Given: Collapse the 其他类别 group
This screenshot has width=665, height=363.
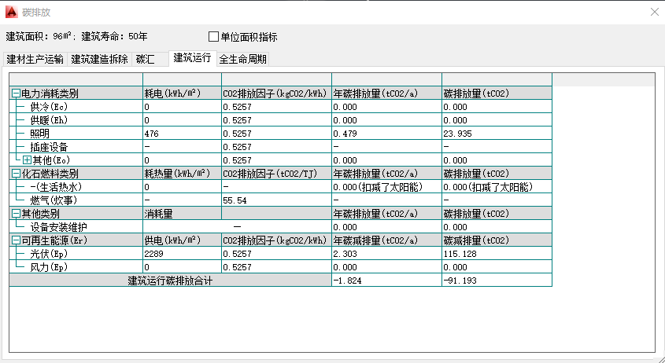Looking at the screenshot, I should pyautogui.click(x=16, y=214).
